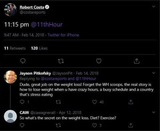The image size is (160, 131).
Task: Share CAW's tweet
Action: [131, 125]
